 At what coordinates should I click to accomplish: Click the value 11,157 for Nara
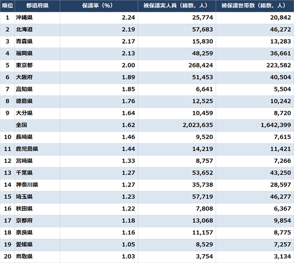[x=203, y=233]
